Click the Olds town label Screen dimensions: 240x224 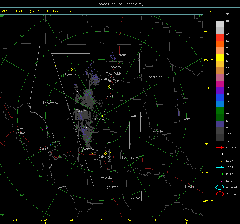(102, 111)
